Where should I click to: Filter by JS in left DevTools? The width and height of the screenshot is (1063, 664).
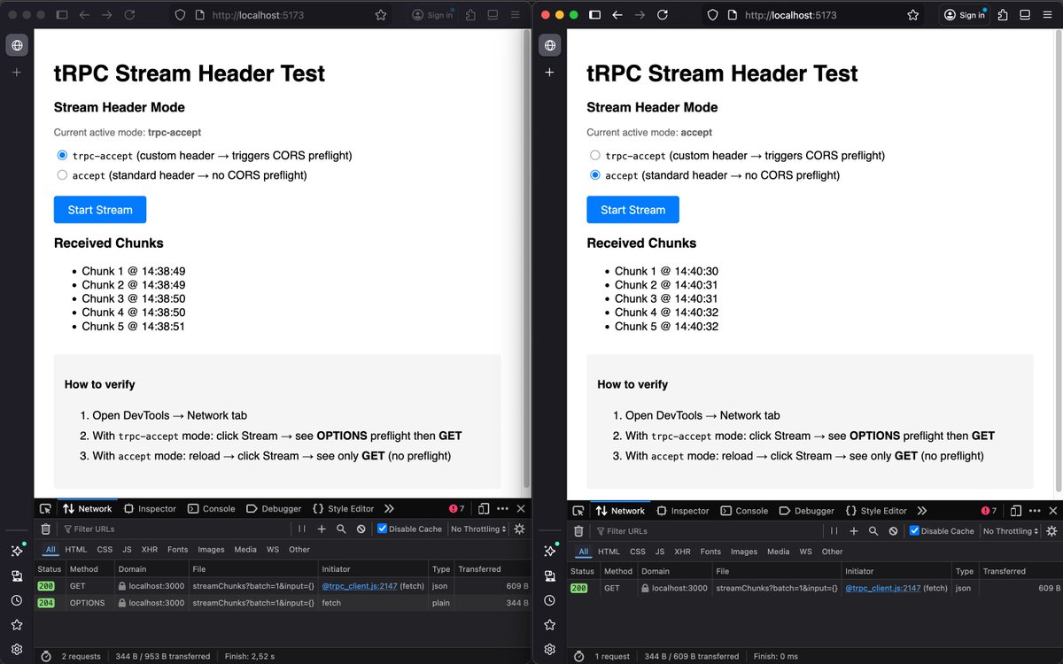tap(128, 550)
